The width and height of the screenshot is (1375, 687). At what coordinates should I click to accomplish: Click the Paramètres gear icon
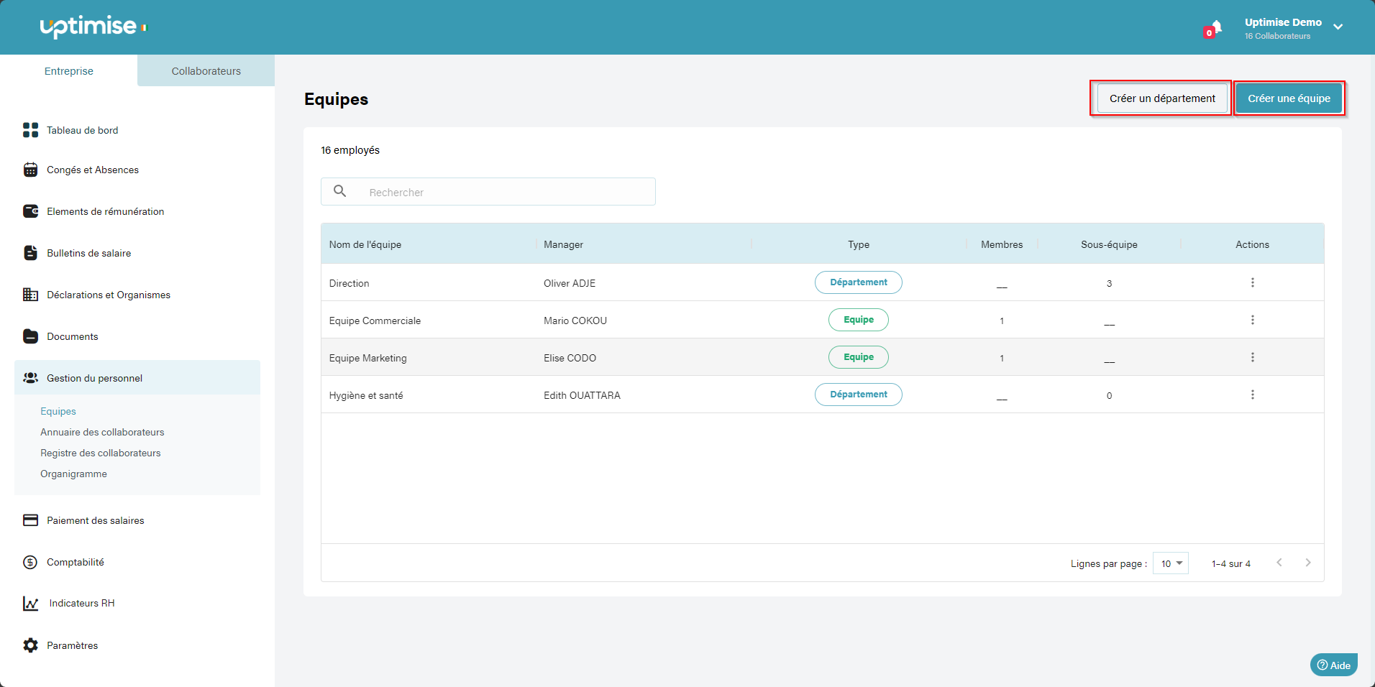coord(30,645)
